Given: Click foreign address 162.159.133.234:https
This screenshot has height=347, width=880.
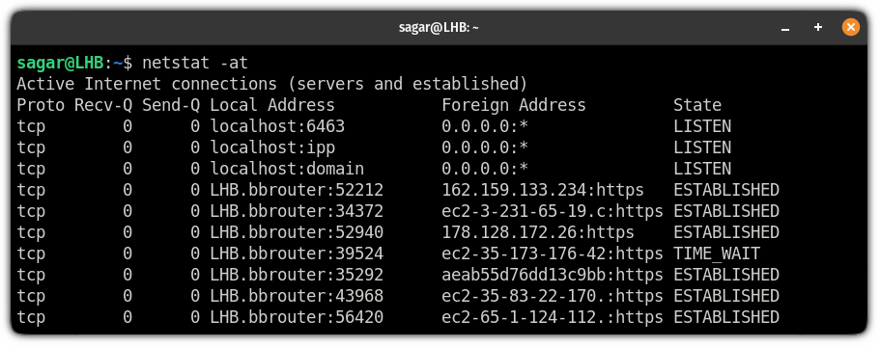Looking at the screenshot, I should coord(543,190).
